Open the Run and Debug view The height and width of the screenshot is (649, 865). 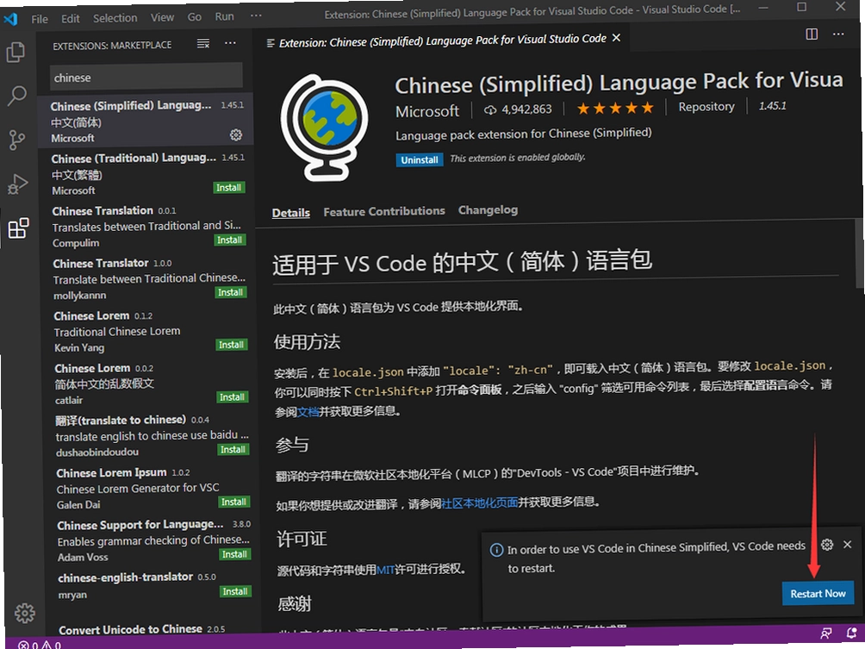(x=17, y=184)
